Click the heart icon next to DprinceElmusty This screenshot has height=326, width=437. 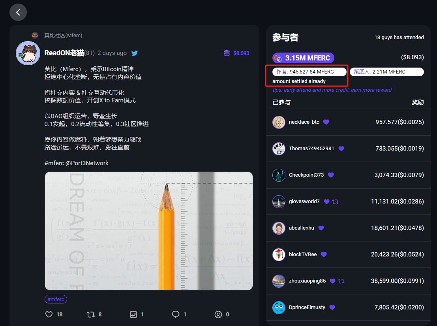click(332, 307)
